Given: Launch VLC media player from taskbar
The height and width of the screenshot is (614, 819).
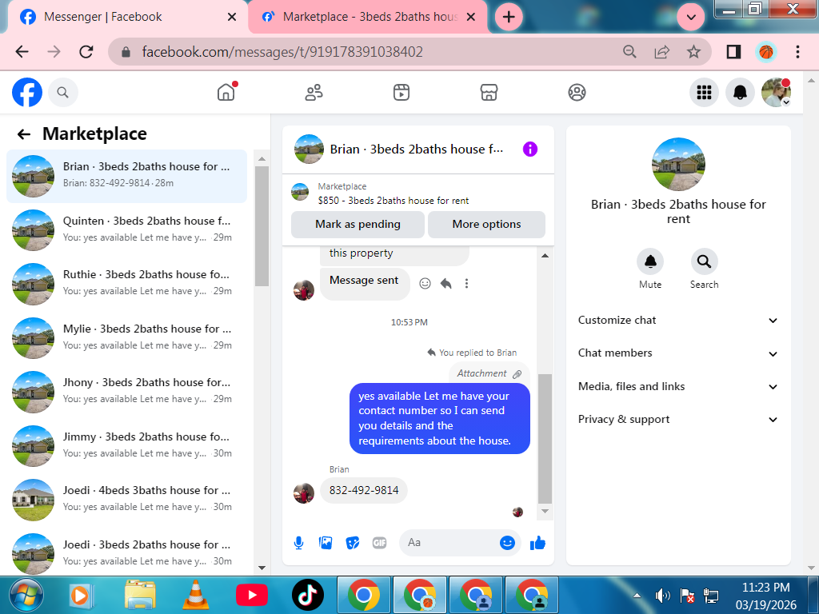Looking at the screenshot, I should [x=195, y=595].
